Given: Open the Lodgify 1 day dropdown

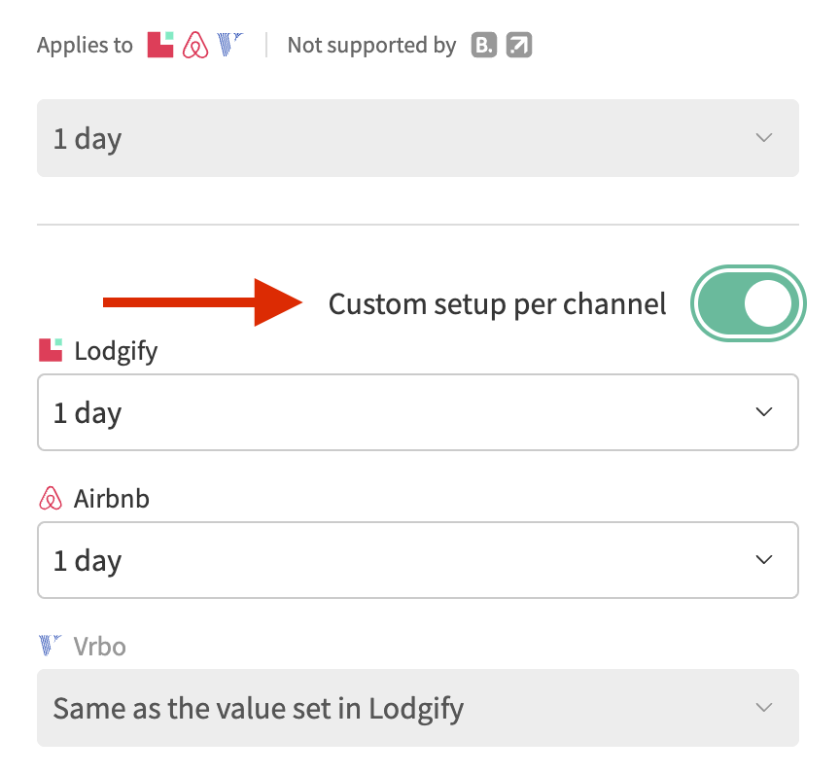Looking at the screenshot, I should click(418, 412).
